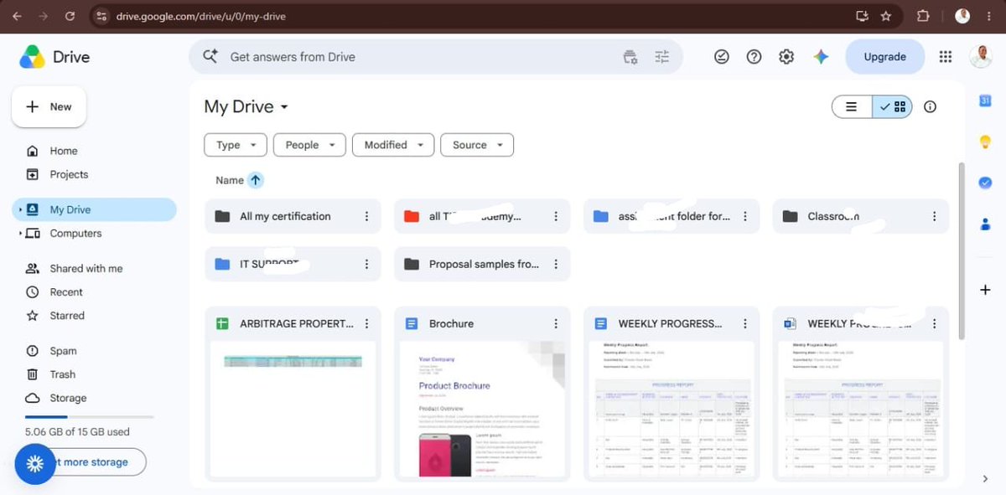
Task: Click browser reload button
Action: pos(70,16)
